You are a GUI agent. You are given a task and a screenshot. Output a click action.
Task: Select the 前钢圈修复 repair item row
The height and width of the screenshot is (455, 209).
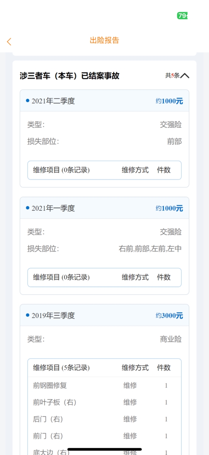click(x=104, y=385)
